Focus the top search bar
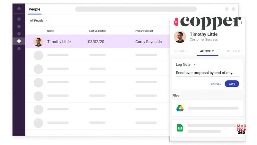 click(136, 9)
